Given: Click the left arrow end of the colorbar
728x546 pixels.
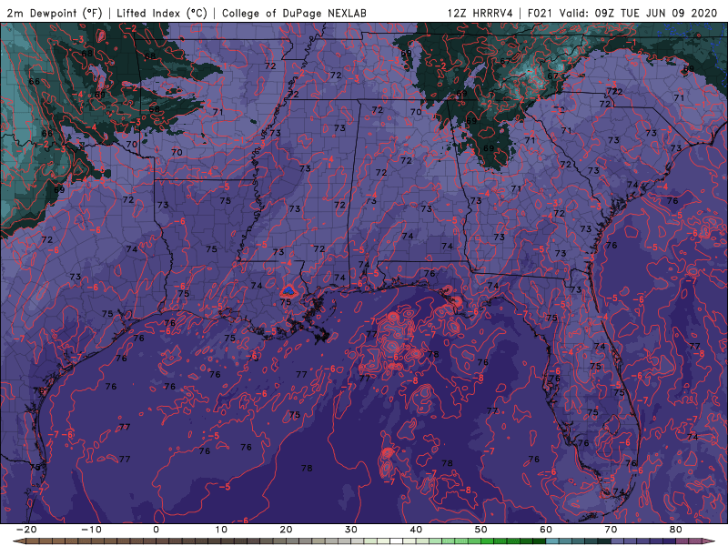Looking at the screenshot, I should click(x=18, y=541).
